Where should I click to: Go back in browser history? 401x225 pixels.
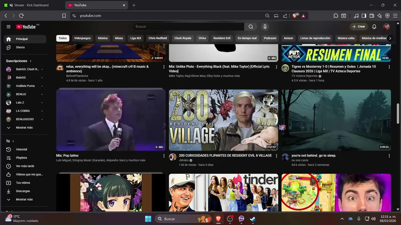click(x=6, y=16)
